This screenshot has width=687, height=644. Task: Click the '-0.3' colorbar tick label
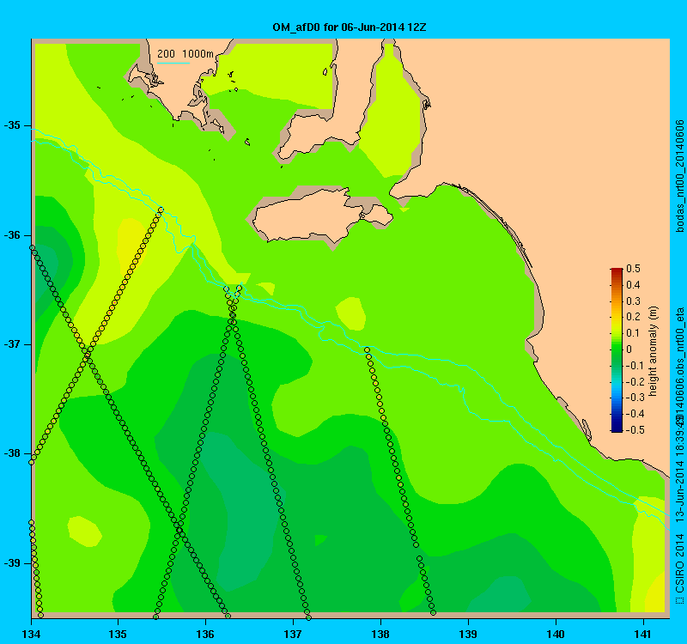tap(635, 398)
